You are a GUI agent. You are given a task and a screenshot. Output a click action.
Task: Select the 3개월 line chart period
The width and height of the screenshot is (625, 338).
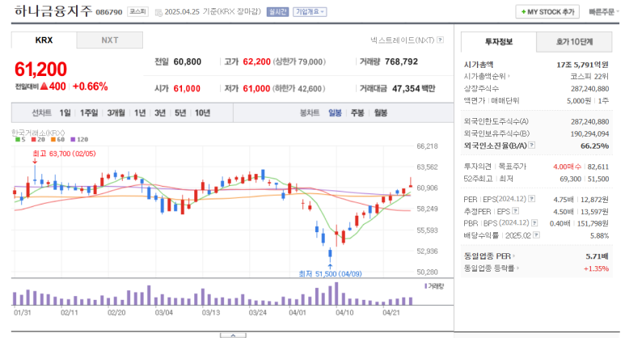click(116, 112)
